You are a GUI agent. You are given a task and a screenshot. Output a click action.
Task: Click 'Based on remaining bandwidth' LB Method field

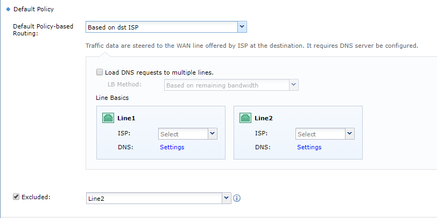pos(226,85)
